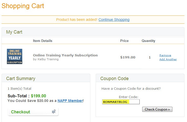Viewport: 187px width, 122px height.
Task: Click the Check Coupon button
Action: tap(157, 109)
